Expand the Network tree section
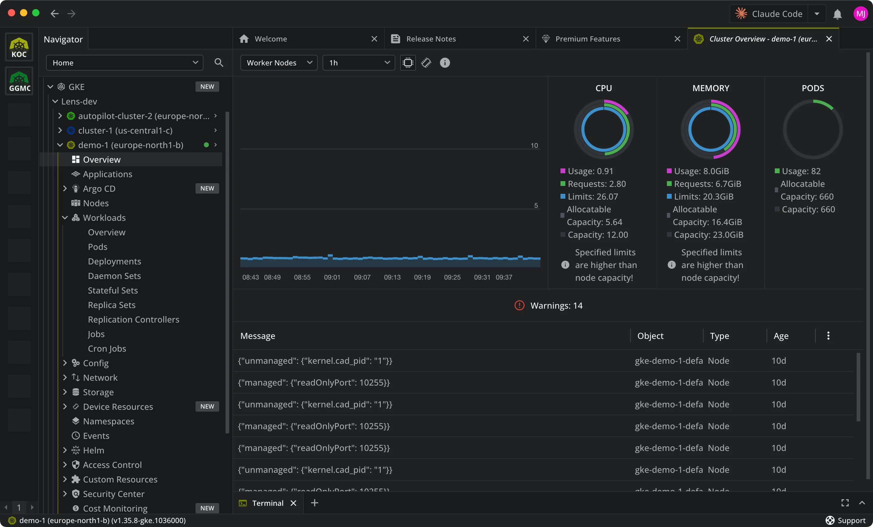873x527 pixels. [65, 377]
